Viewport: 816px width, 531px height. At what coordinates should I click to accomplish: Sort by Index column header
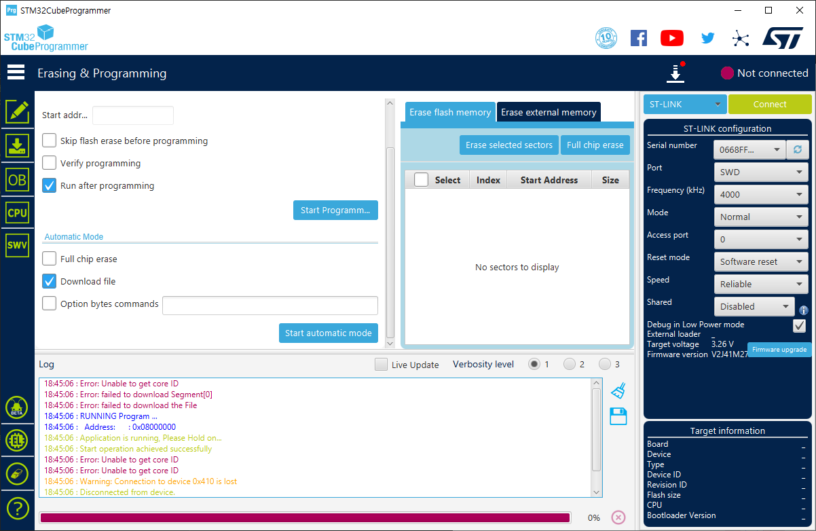click(488, 180)
